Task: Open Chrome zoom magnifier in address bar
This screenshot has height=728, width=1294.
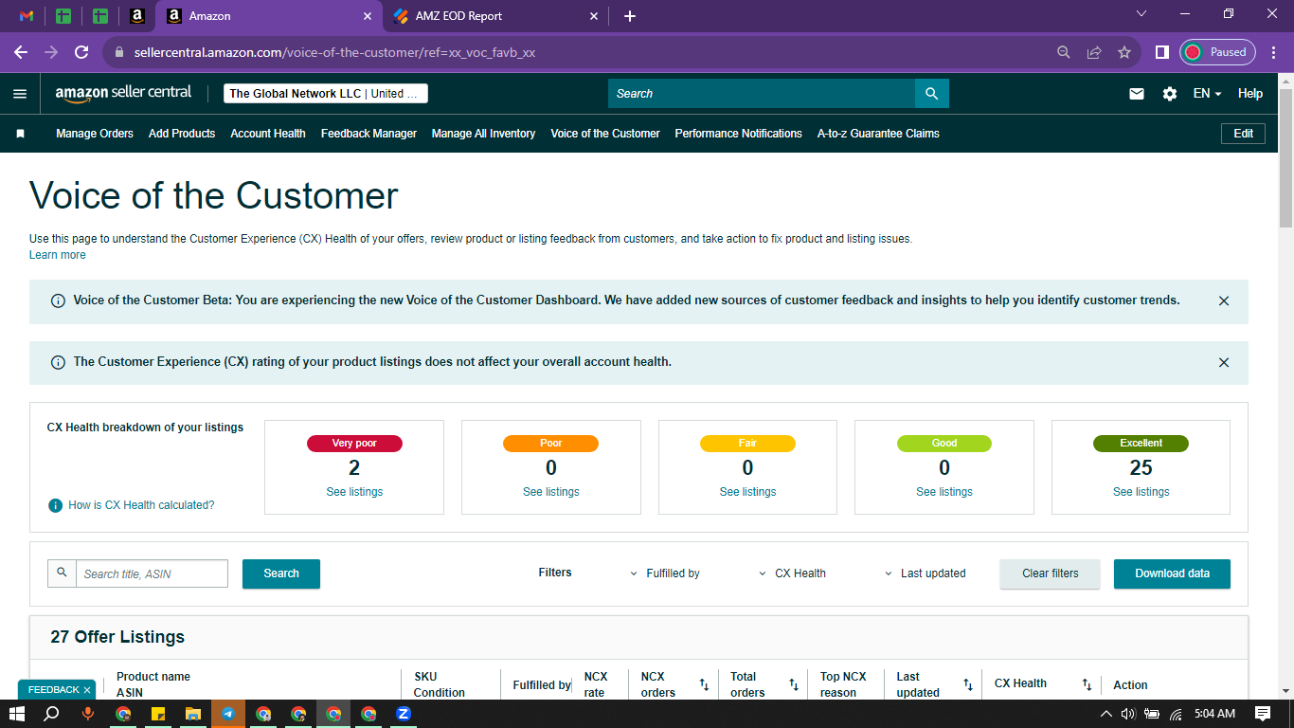Action: [x=1064, y=52]
